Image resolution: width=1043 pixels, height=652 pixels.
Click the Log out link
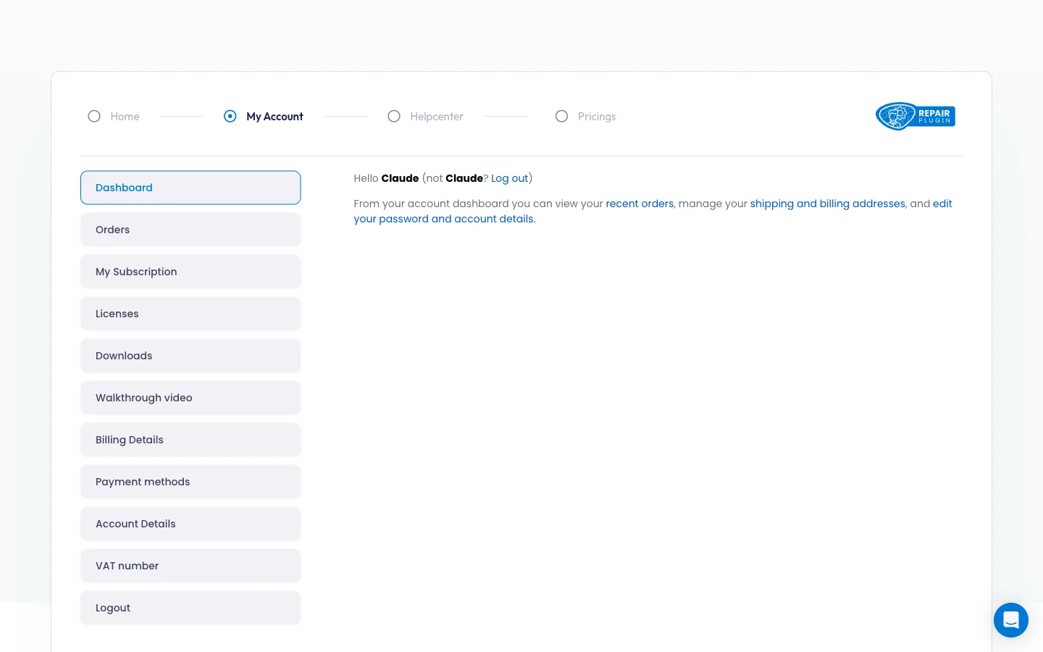[x=510, y=178]
